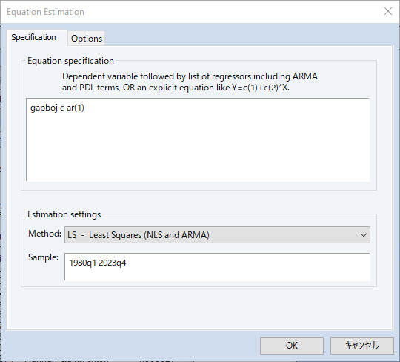Open the Method dropdown list
Screen dimensions: 400x362
coord(217,234)
